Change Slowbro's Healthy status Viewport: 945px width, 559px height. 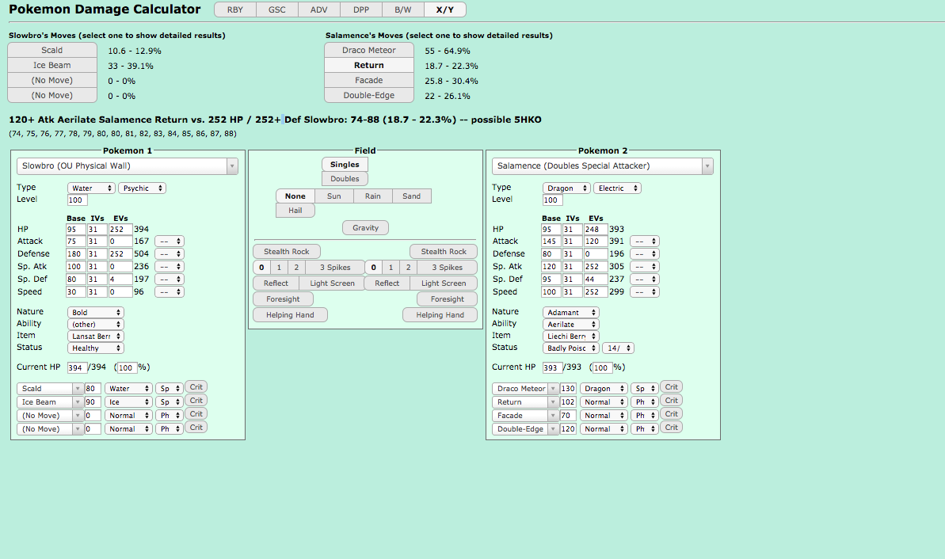click(x=96, y=348)
